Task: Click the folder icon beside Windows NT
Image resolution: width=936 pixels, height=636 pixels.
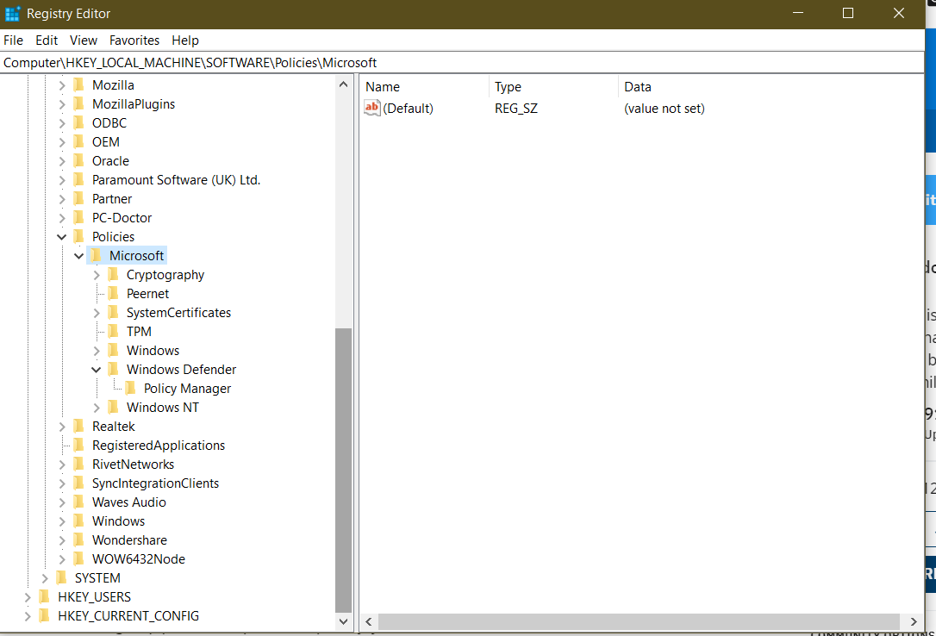Action: click(114, 408)
